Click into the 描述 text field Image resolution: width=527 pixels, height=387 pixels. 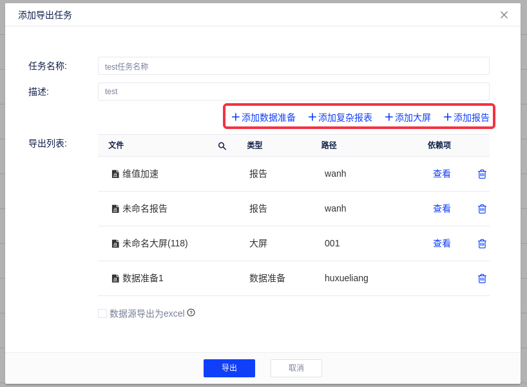293,92
